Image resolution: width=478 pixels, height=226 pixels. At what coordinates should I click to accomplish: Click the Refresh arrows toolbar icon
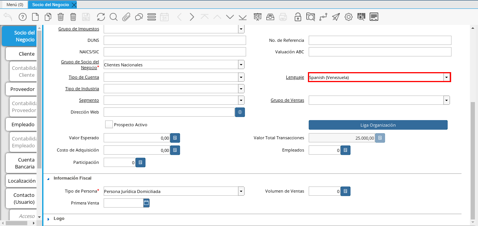point(101,17)
